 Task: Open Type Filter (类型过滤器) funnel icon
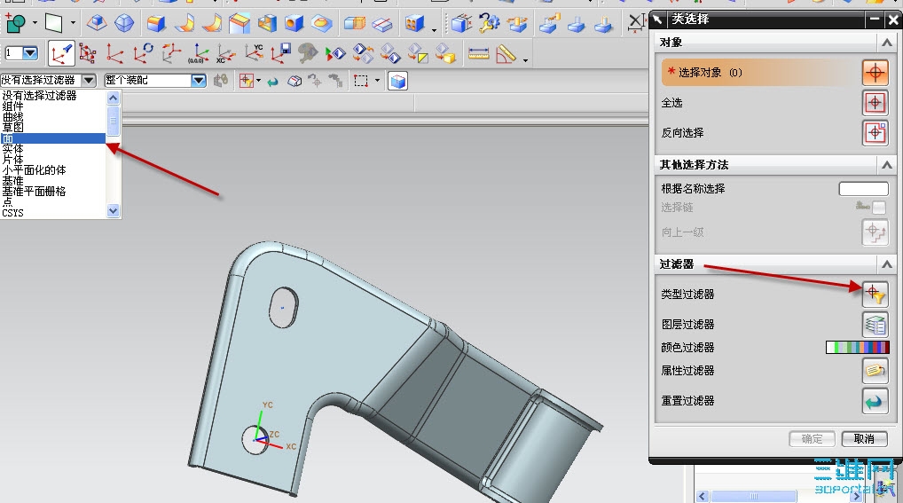coord(875,294)
